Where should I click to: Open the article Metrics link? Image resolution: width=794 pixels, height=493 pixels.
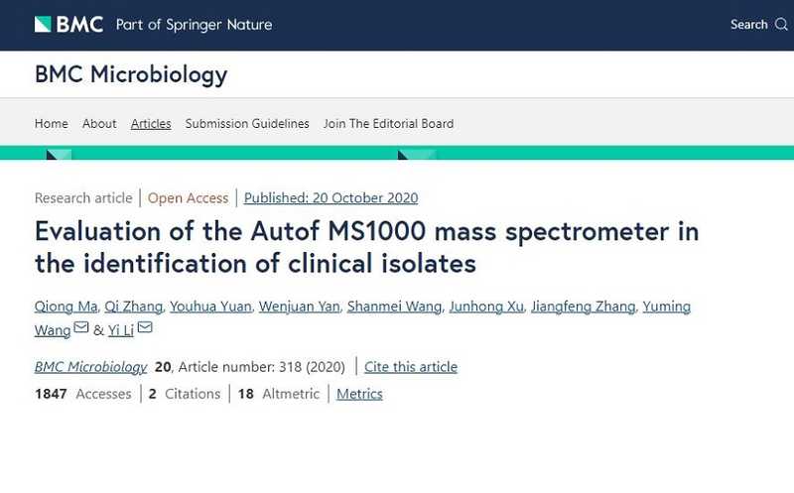tap(359, 394)
